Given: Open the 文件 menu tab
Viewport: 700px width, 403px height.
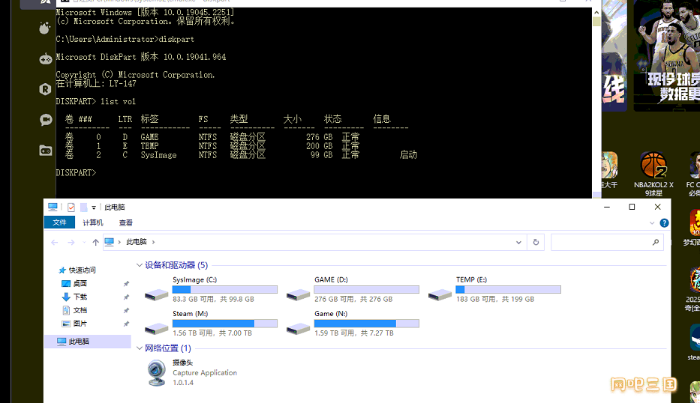Looking at the screenshot, I should 59,222.
